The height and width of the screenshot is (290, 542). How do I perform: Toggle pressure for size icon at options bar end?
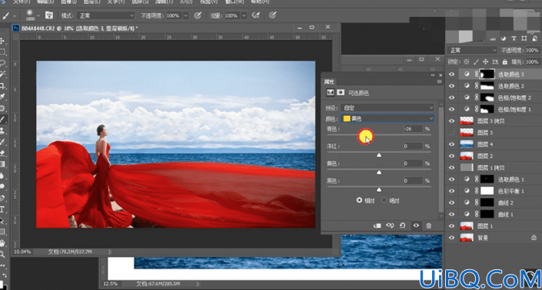pyautogui.click(x=273, y=15)
